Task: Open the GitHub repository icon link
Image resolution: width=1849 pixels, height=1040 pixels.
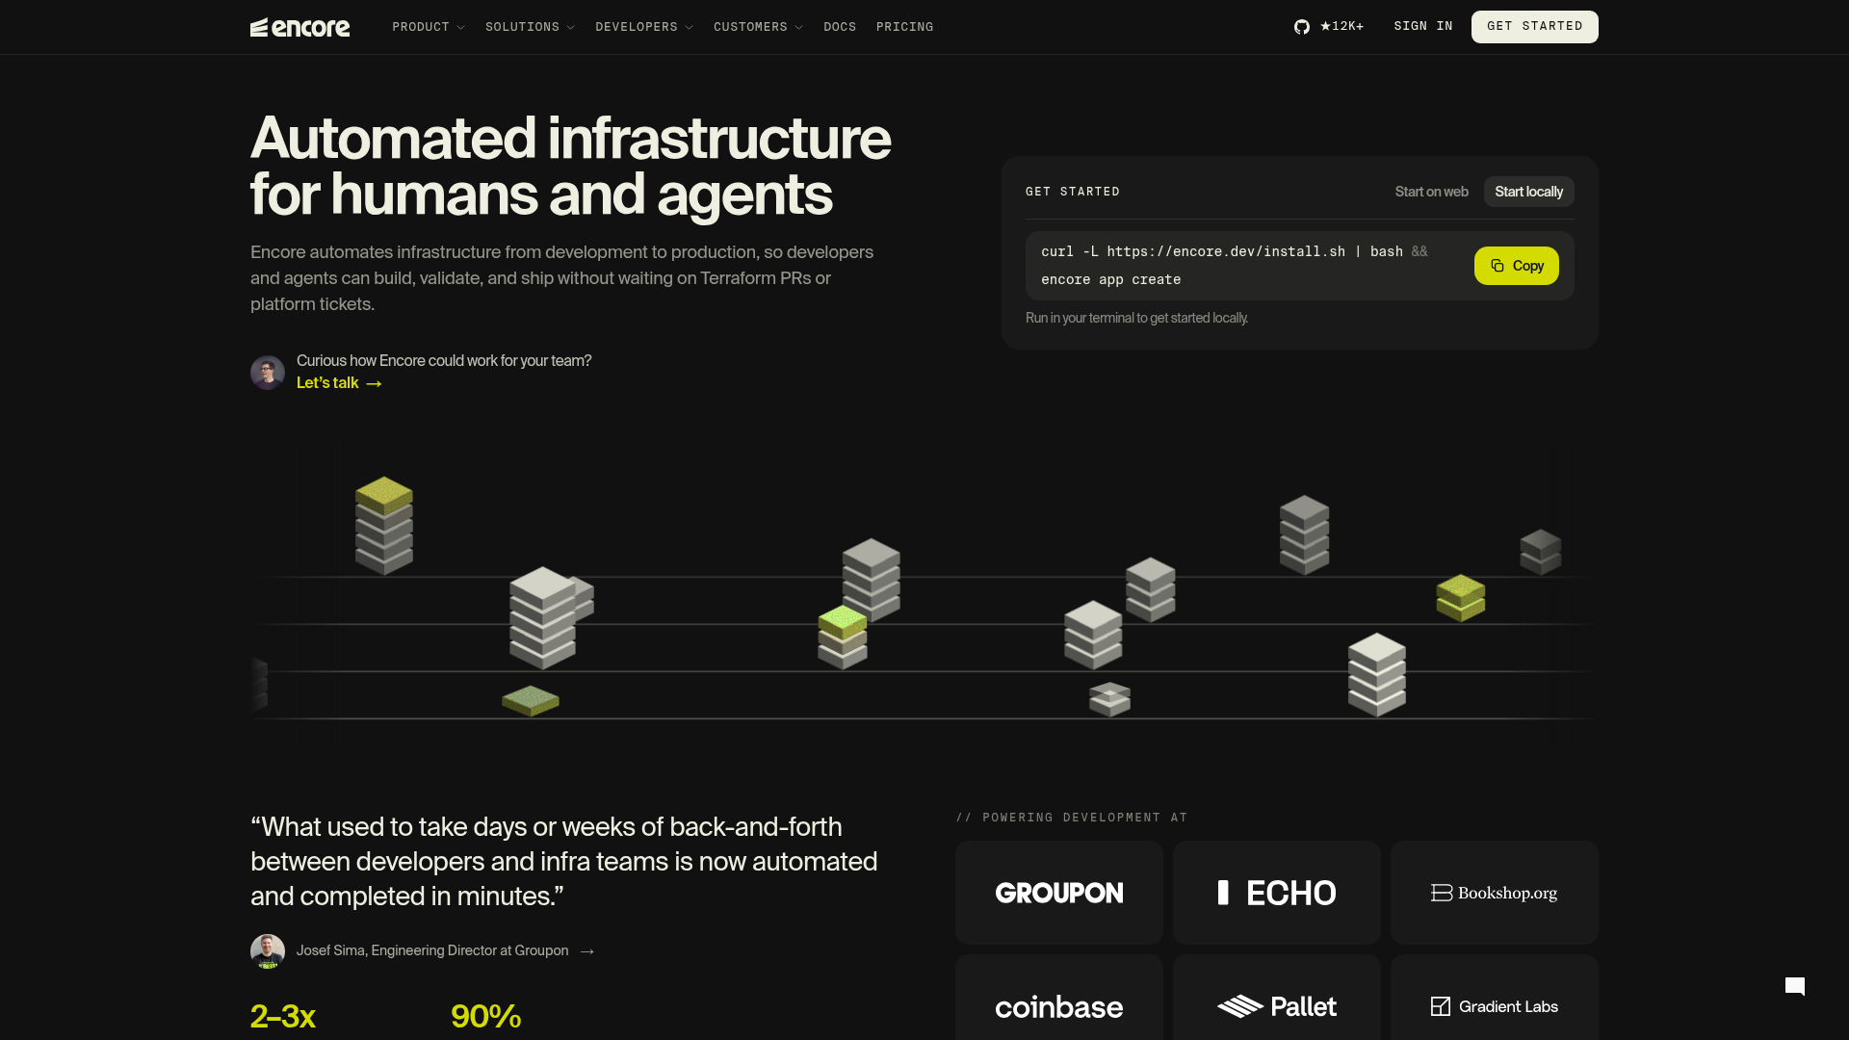Action: (1302, 27)
